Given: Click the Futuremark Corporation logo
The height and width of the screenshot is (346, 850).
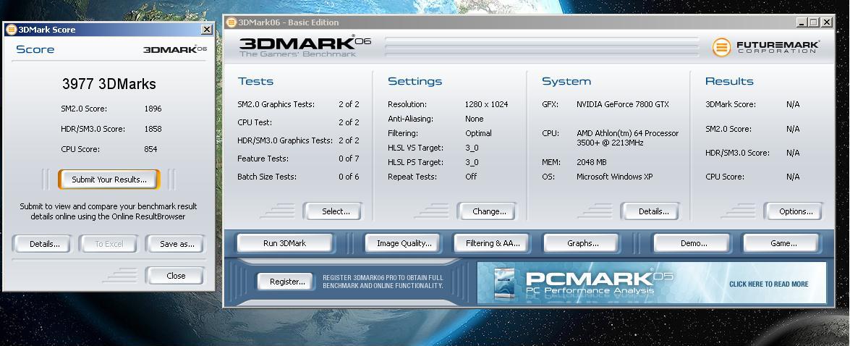Looking at the screenshot, I should (765, 47).
